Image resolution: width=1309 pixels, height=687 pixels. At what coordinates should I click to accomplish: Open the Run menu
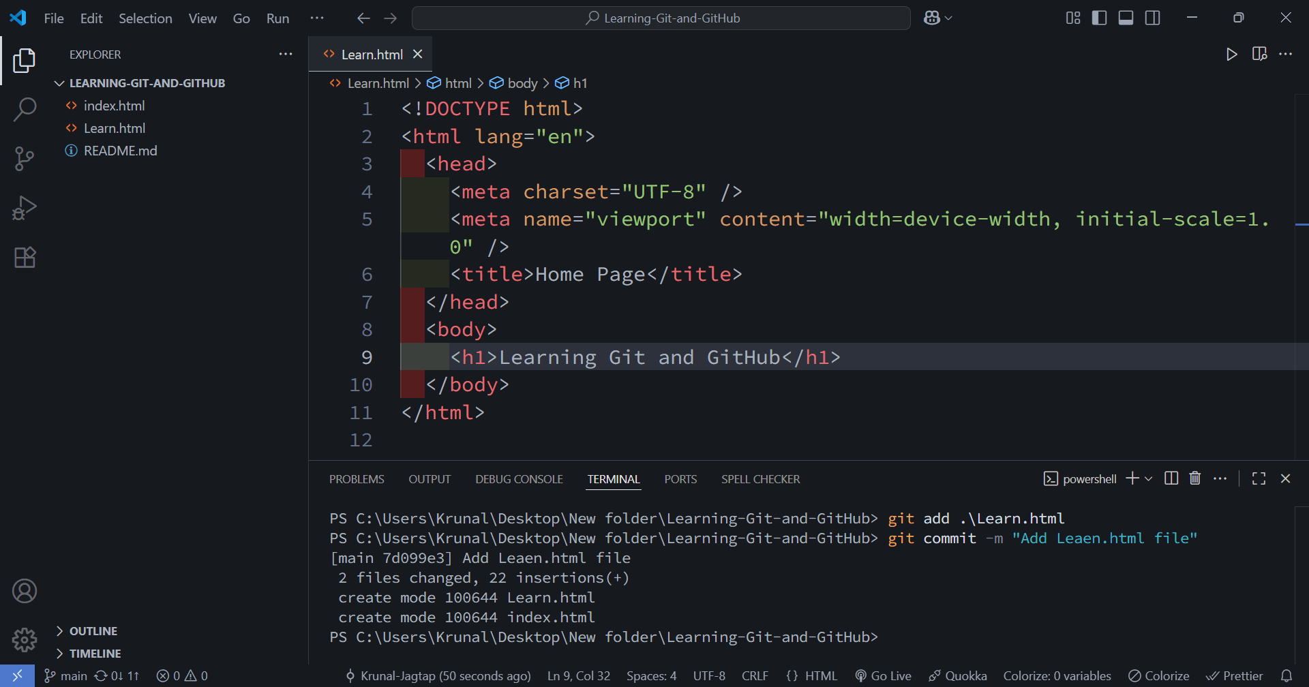(277, 18)
